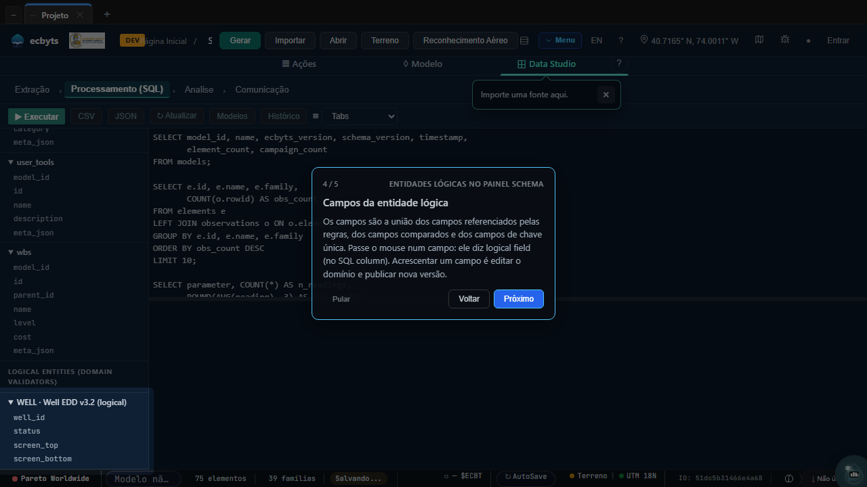The image size is (867, 487).
Task: Open the Tabs layout dropdown
Action: [360, 116]
